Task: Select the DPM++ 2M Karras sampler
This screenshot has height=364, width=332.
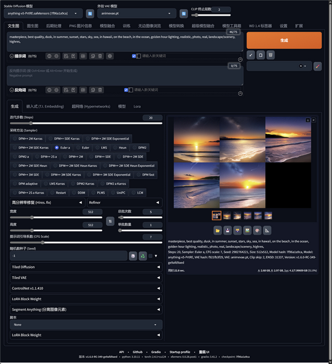Action: pyautogui.click(x=29, y=138)
